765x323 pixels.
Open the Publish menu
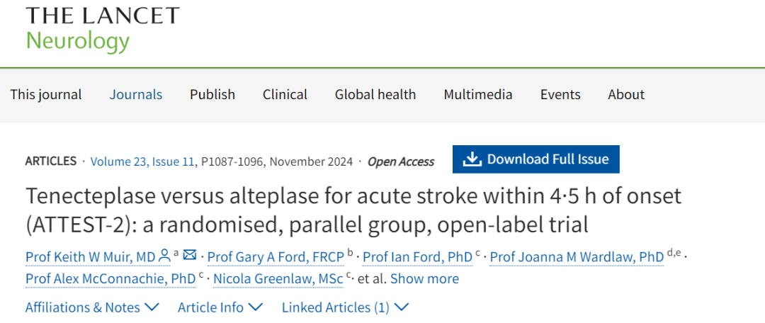pos(212,94)
